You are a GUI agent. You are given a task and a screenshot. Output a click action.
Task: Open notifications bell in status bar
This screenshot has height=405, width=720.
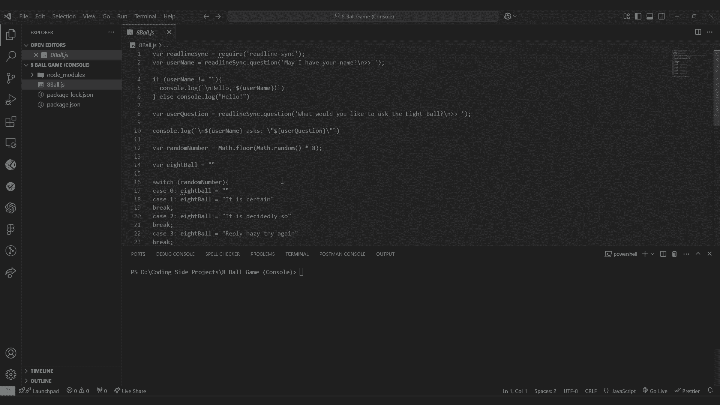710,391
